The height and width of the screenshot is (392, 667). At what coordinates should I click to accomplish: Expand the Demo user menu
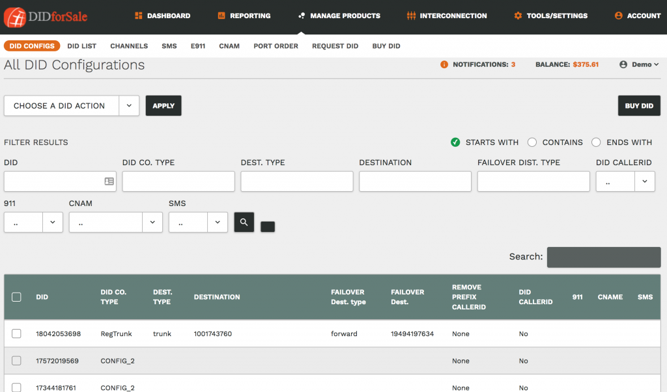tap(645, 64)
